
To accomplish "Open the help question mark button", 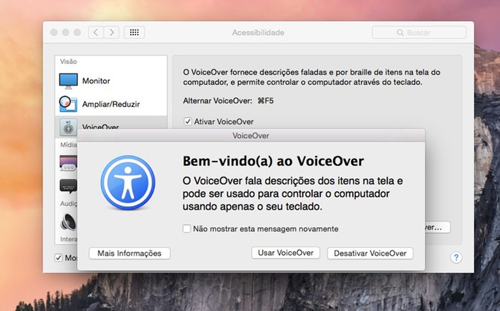I will click(x=456, y=258).
